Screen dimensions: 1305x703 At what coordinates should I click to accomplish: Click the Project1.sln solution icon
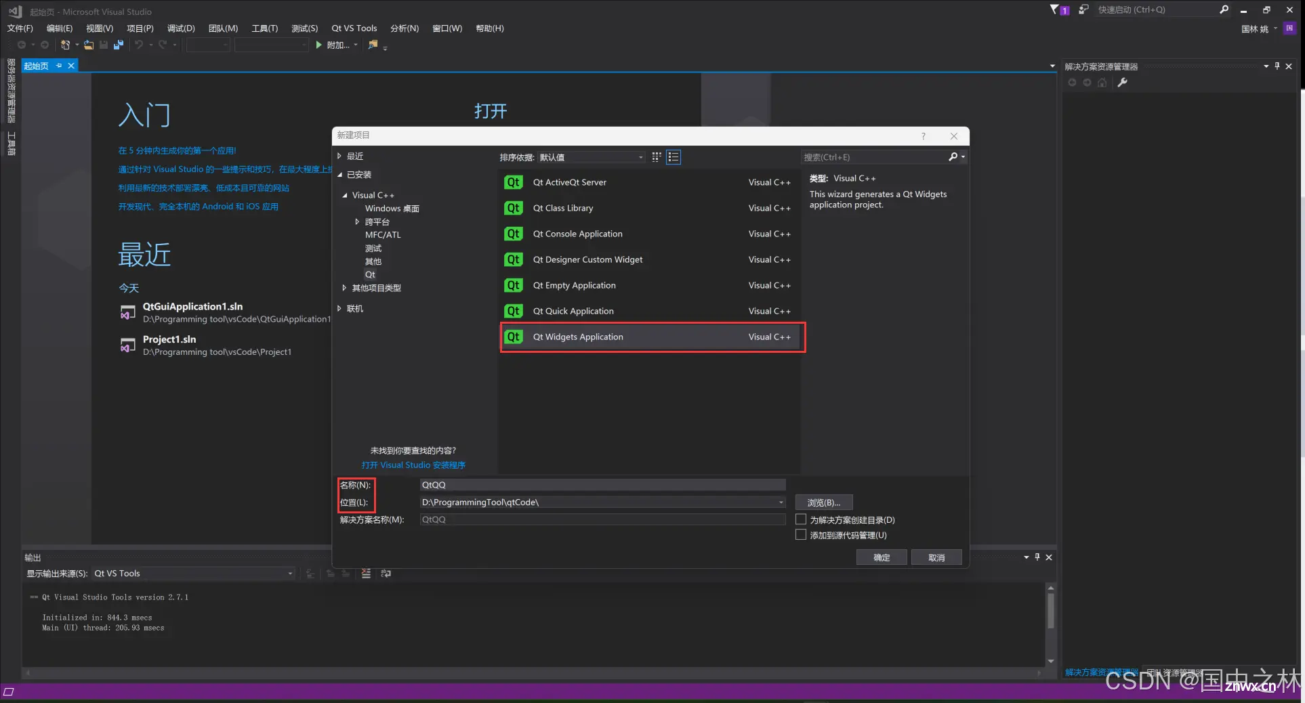click(127, 345)
